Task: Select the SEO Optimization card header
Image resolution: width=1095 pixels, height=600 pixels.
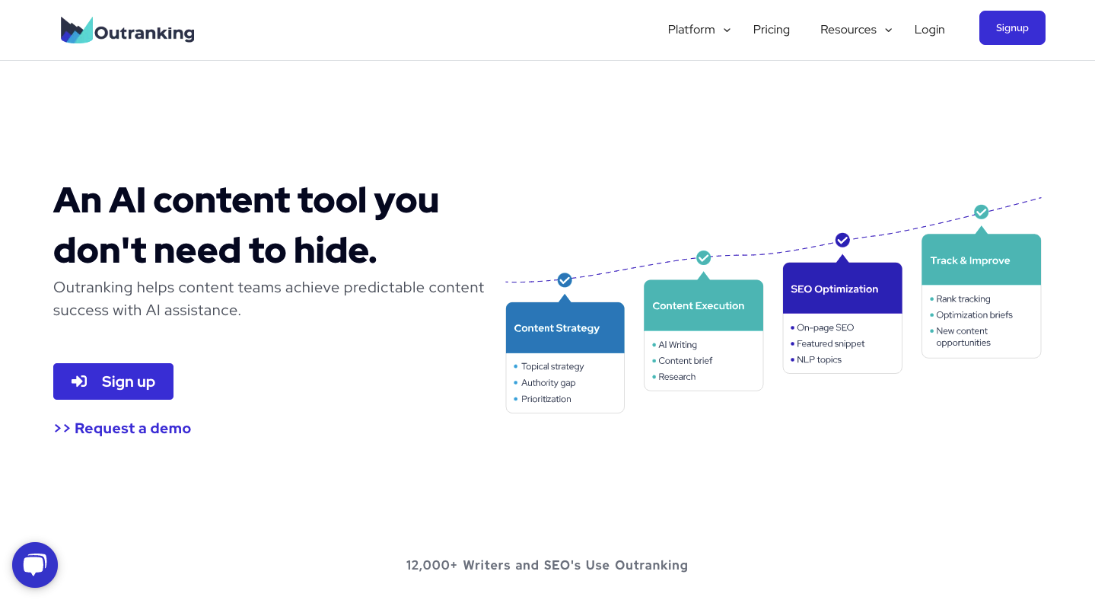Action: pos(842,289)
